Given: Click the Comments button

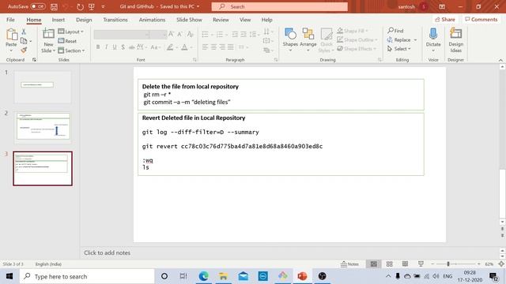Looking at the screenshot, I should (x=481, y=19).
